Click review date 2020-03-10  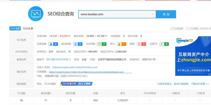pyautogui.click(x=149, y=59)
